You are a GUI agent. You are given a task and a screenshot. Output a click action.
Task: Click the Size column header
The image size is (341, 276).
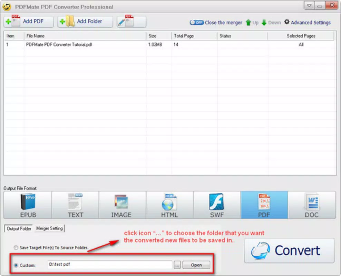159,36
